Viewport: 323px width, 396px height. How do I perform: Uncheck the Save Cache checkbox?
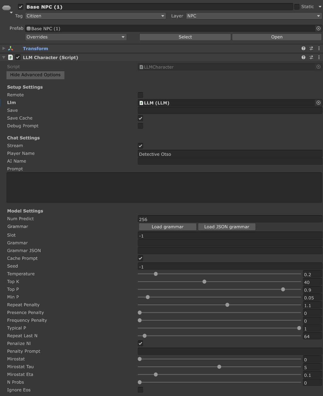point(140,118)
